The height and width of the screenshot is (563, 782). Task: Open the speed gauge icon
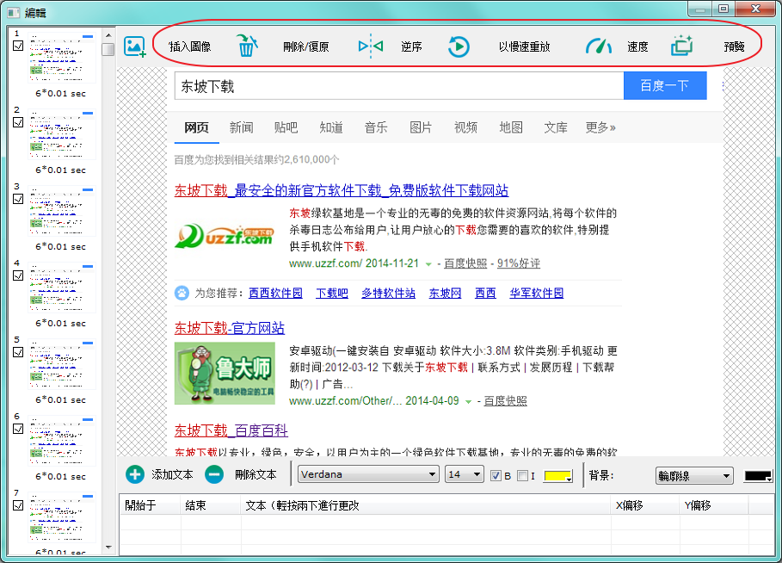598,46
